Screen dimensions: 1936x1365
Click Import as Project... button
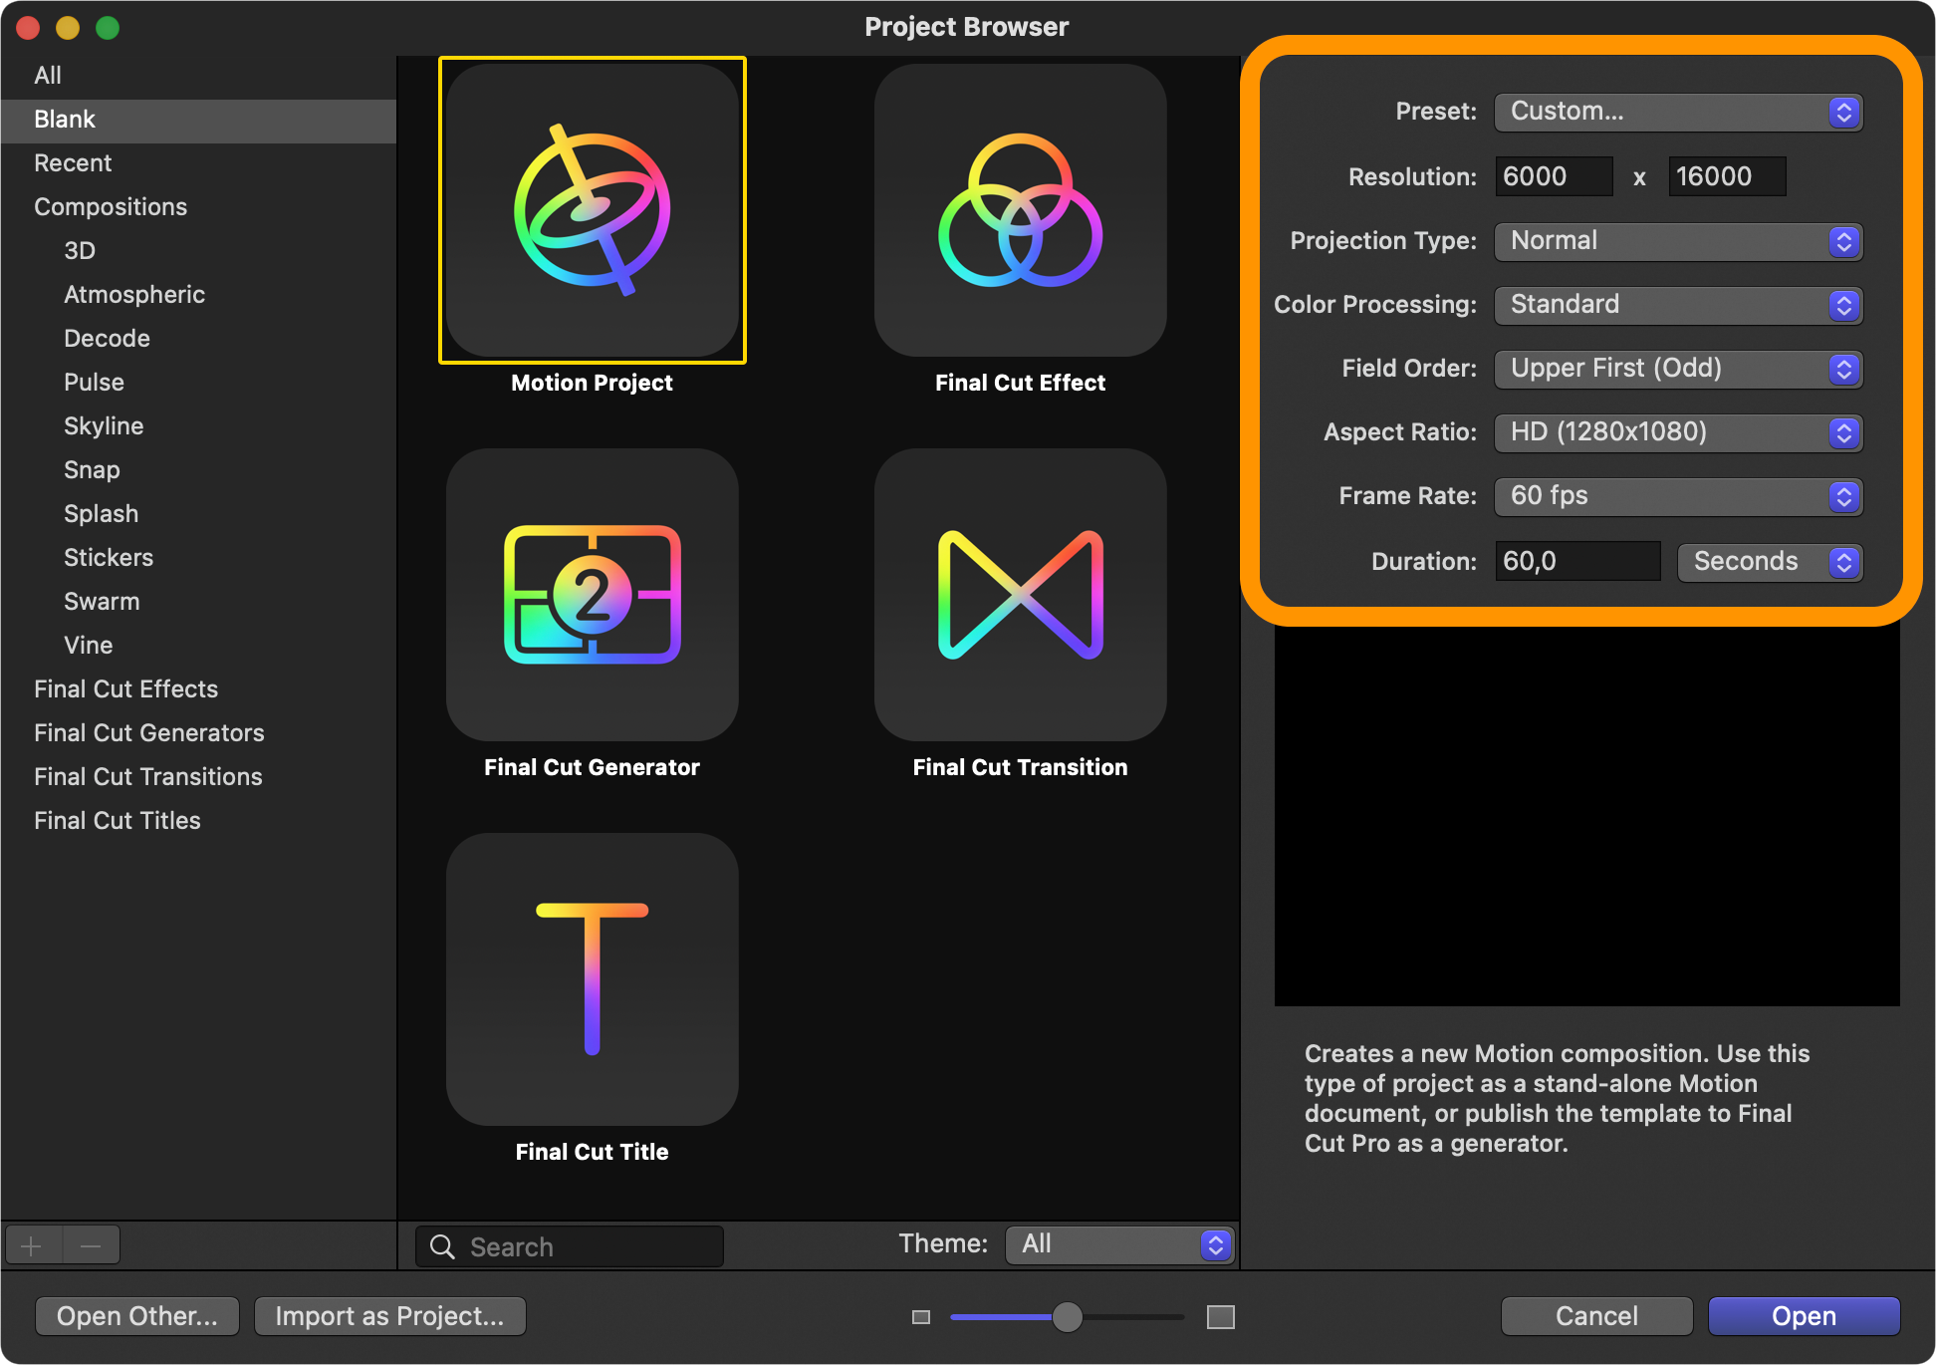390,1316
